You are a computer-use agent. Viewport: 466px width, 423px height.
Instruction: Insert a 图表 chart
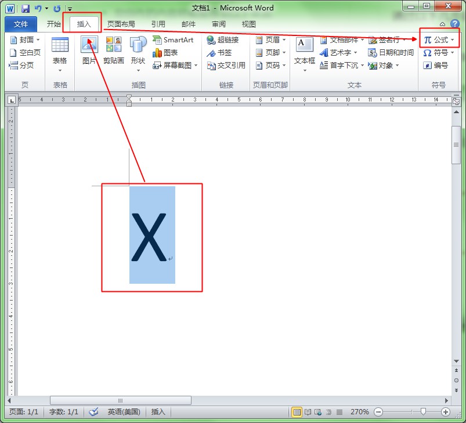point(165,53)
